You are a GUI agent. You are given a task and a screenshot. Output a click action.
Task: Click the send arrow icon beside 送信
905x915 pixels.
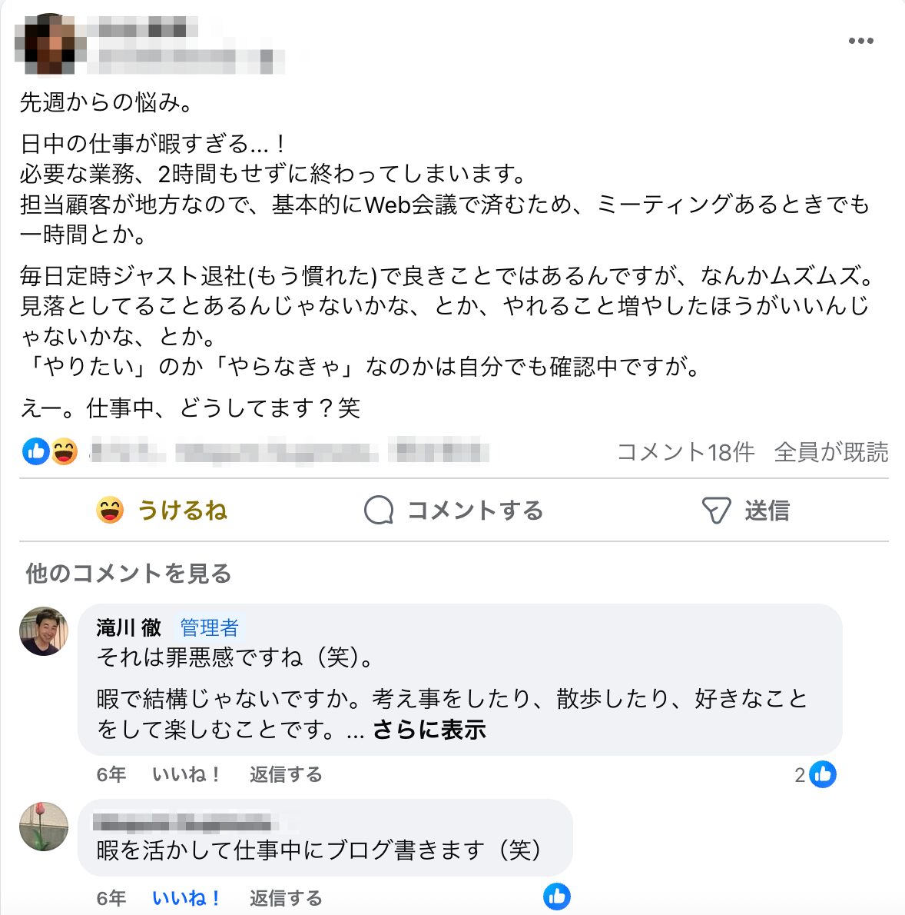716,510
